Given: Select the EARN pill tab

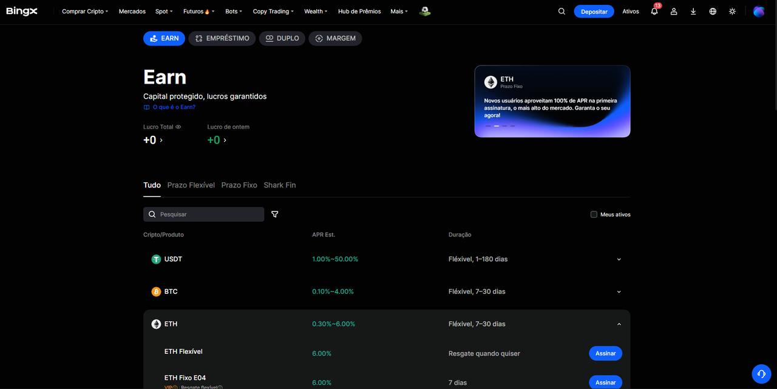Looking at the screenshot, I should click(164, 38).
